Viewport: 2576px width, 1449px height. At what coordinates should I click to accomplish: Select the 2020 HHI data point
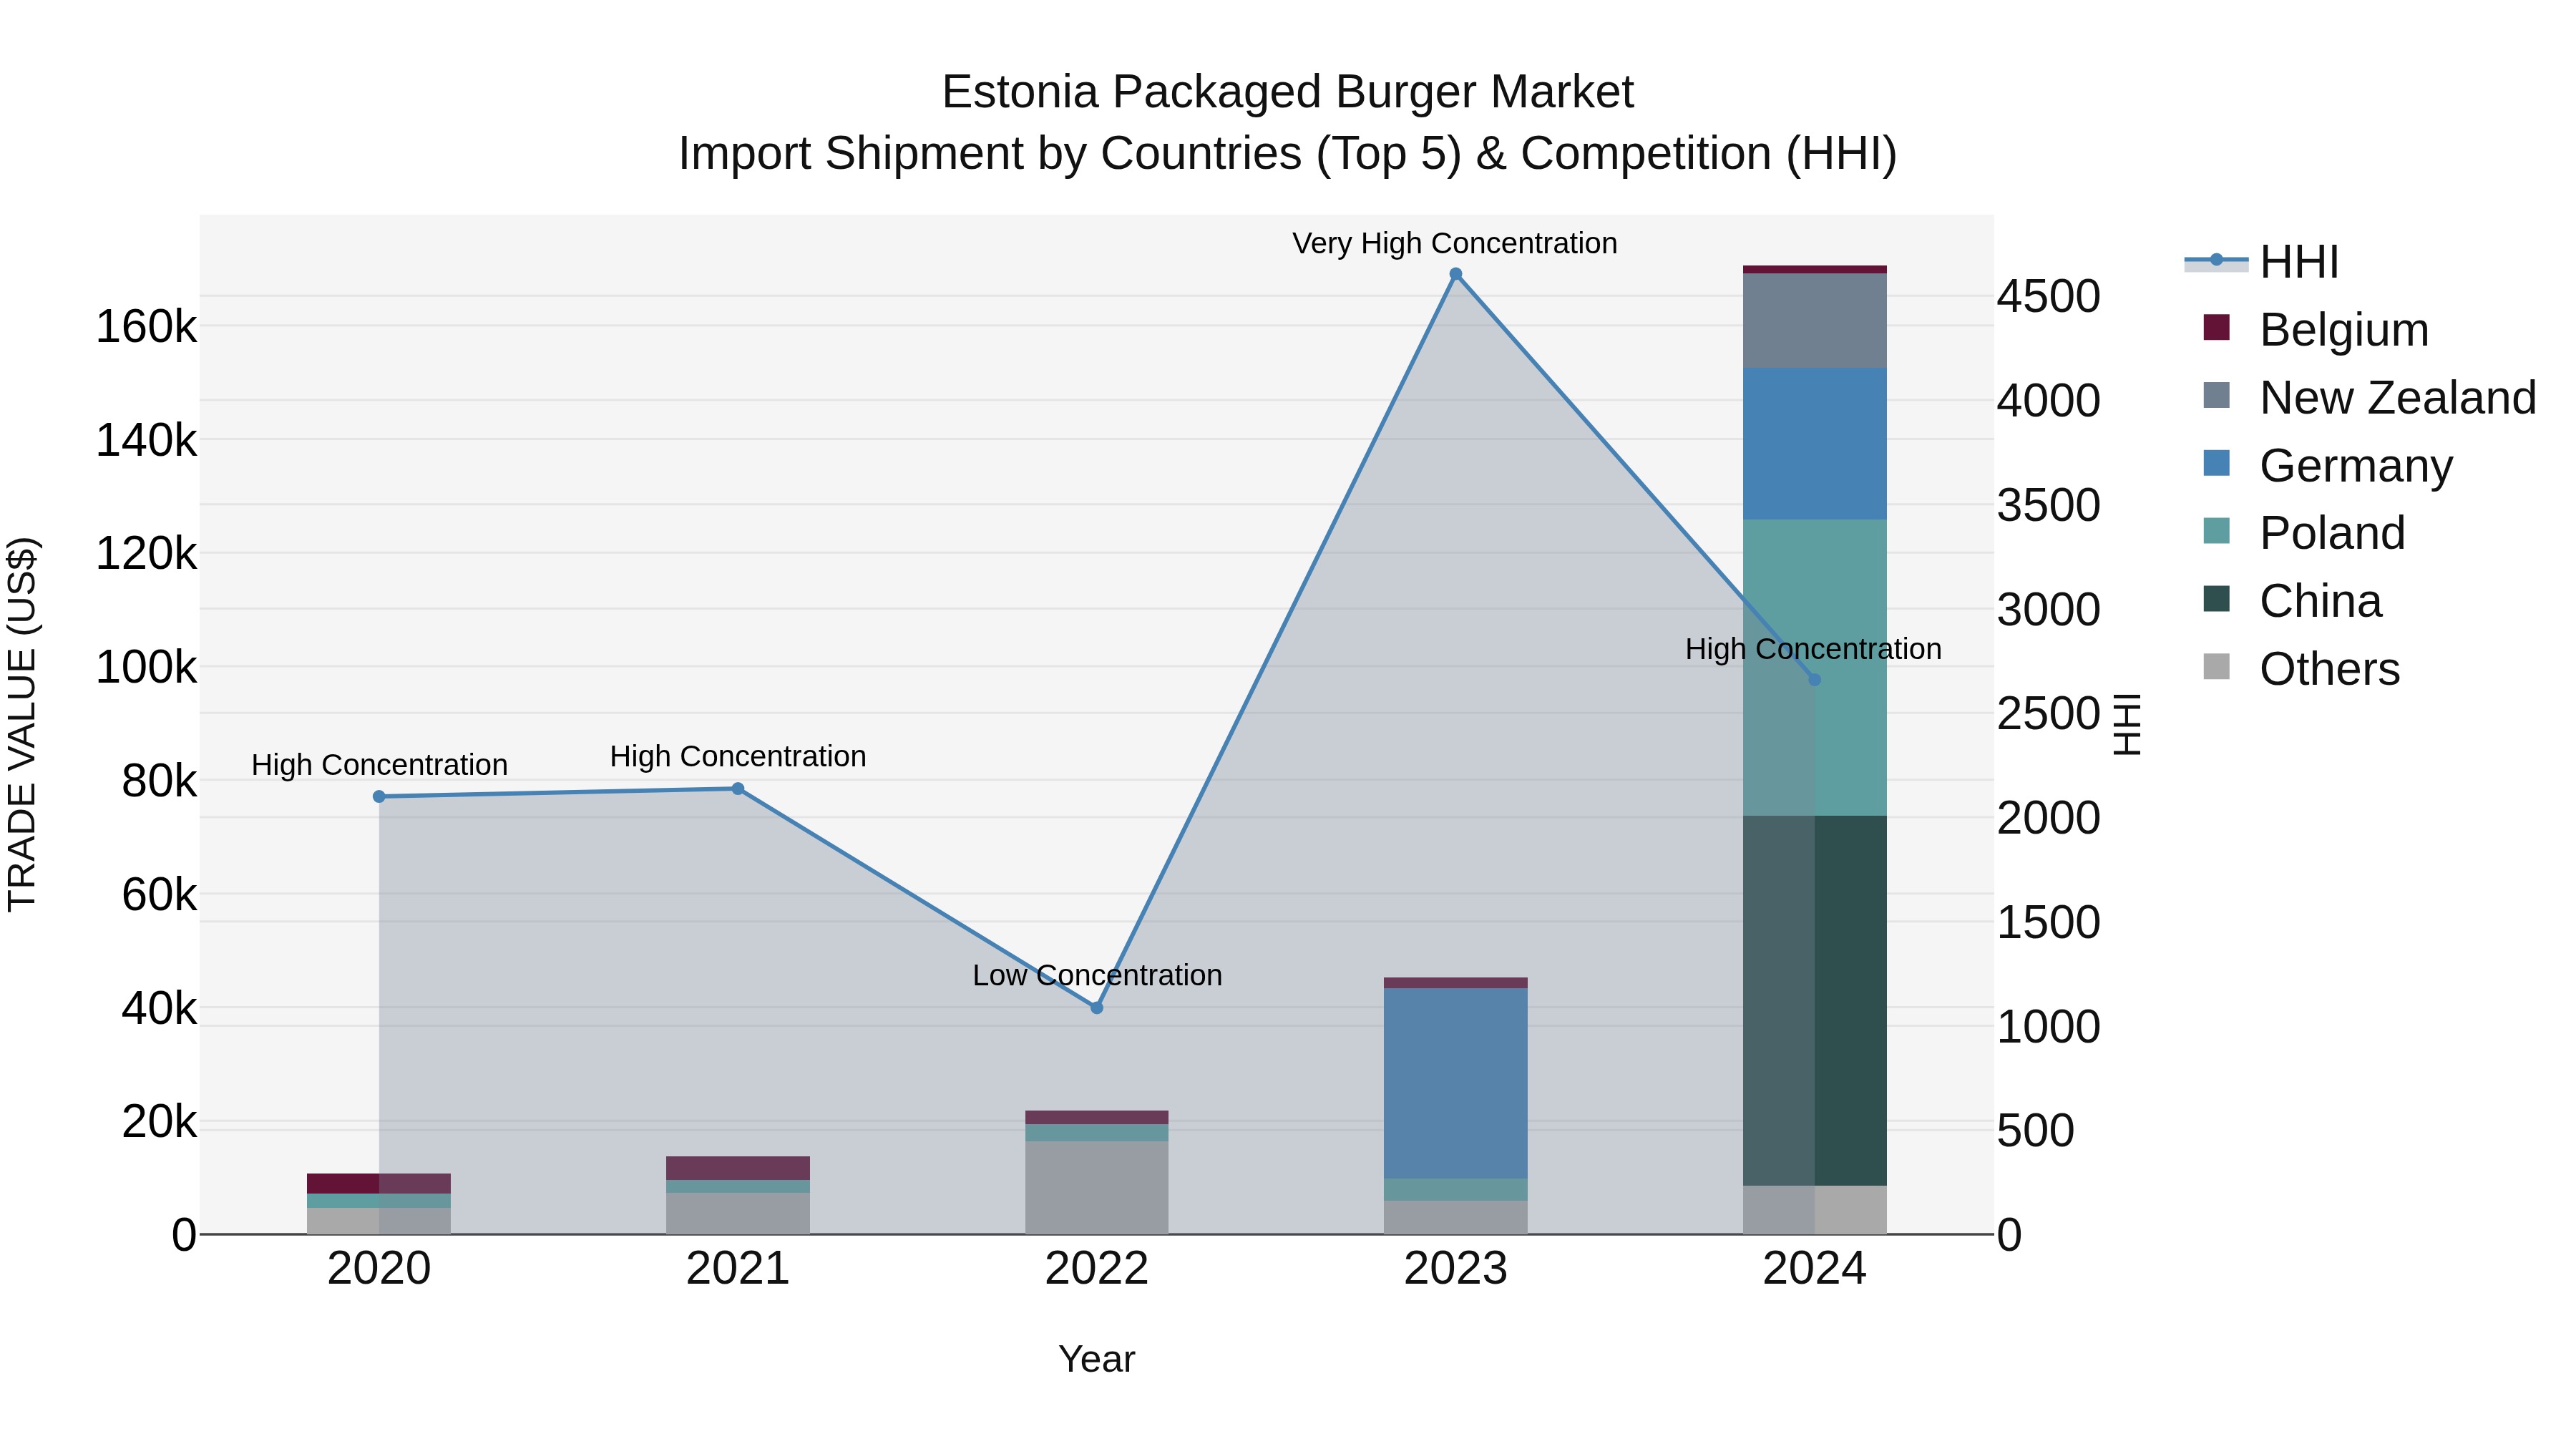(379, 797)
